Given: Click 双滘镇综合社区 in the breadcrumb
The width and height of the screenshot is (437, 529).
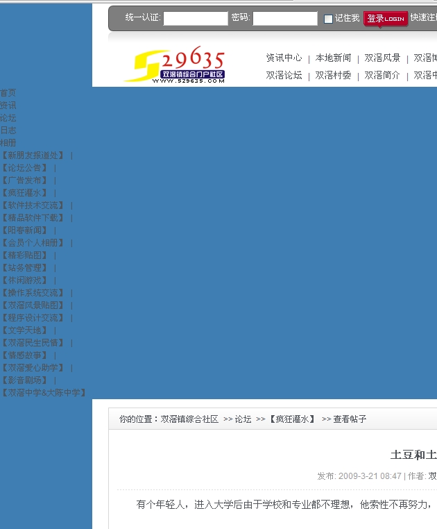Looking at the screenshot, I should click(x=189, y=419).
